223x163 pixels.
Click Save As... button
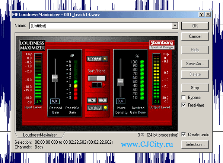(x=195, y=64)
